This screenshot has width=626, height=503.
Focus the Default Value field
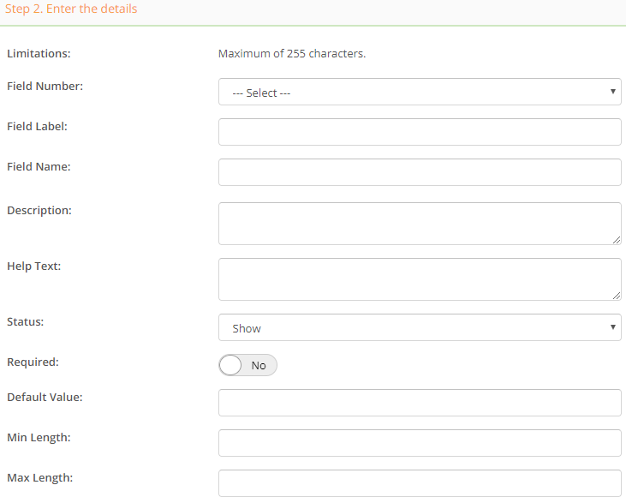click(420, 403)
